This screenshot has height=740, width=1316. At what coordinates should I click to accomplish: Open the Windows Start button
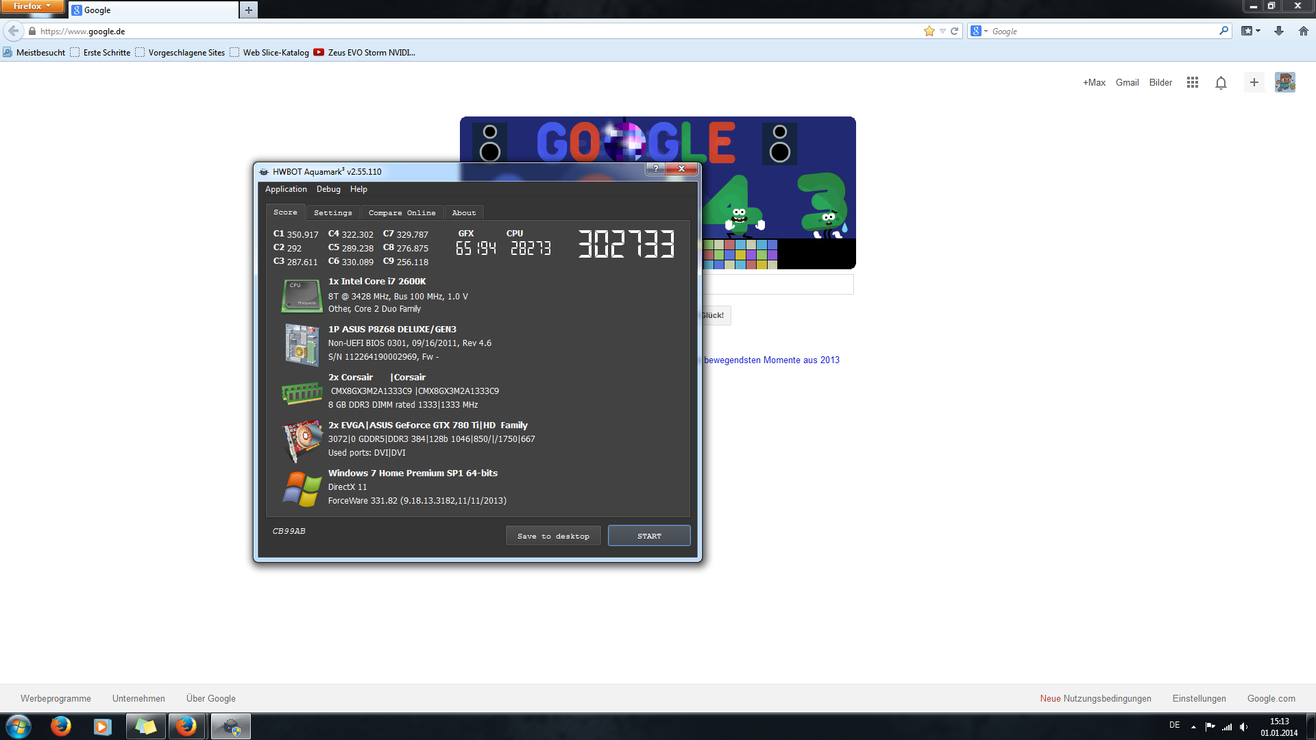pyautogui.click(x=19, y=726)
